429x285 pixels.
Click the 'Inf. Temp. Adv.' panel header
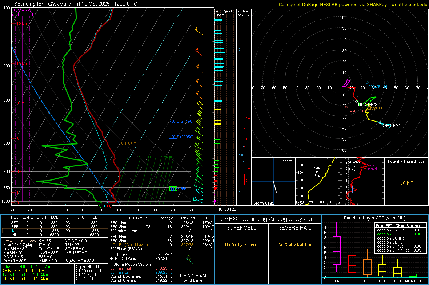244,15
